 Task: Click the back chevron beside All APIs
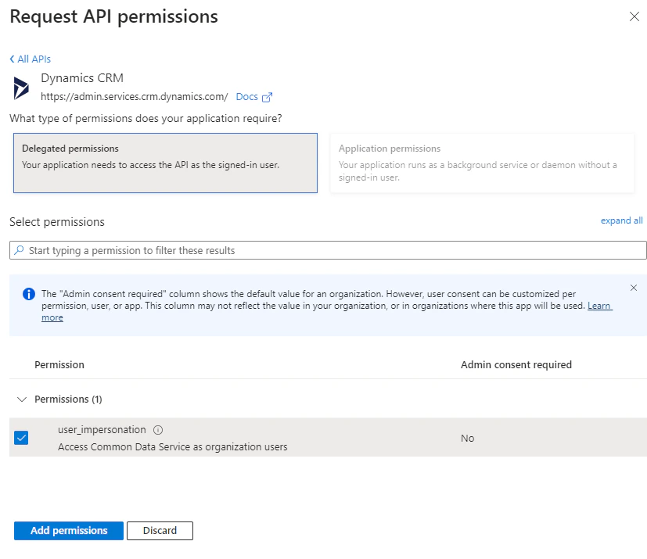click(x=12, y=59)
